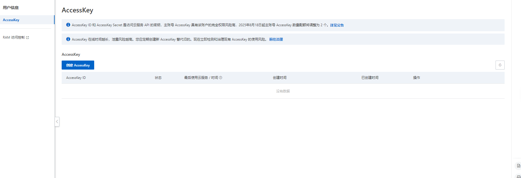521x178 pixels.
Task: Click the 没有数据 empty message
Action: [283, 91]
